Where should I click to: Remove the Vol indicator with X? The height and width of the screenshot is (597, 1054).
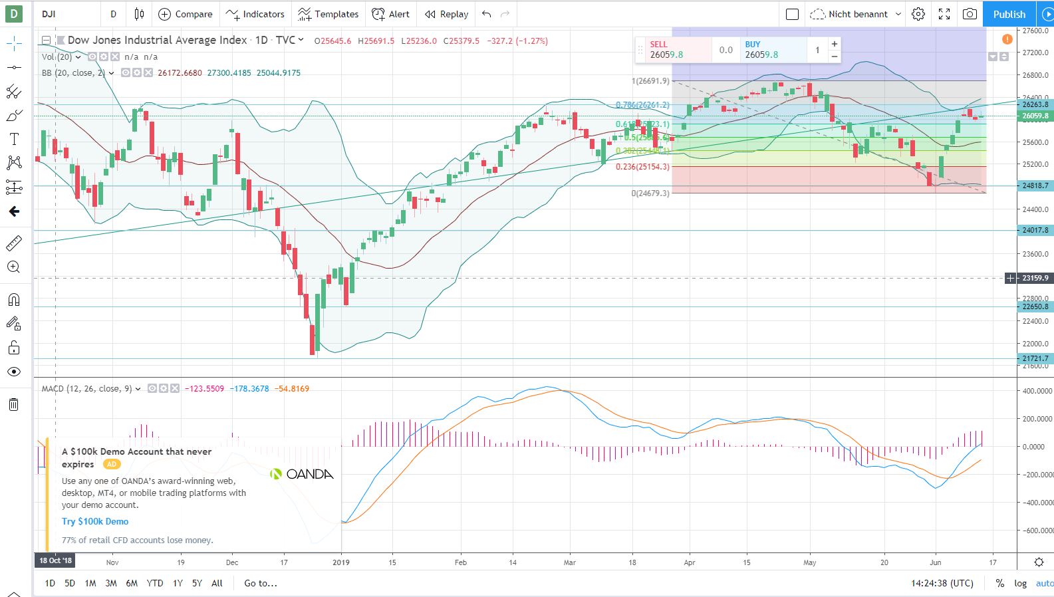[x=115, y=57]
